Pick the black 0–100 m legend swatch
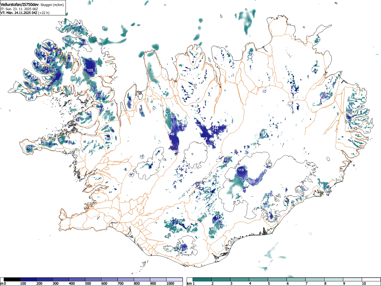The height and width of the screenshot is (286, 381). pyautogui.click(x=12, y=279)
